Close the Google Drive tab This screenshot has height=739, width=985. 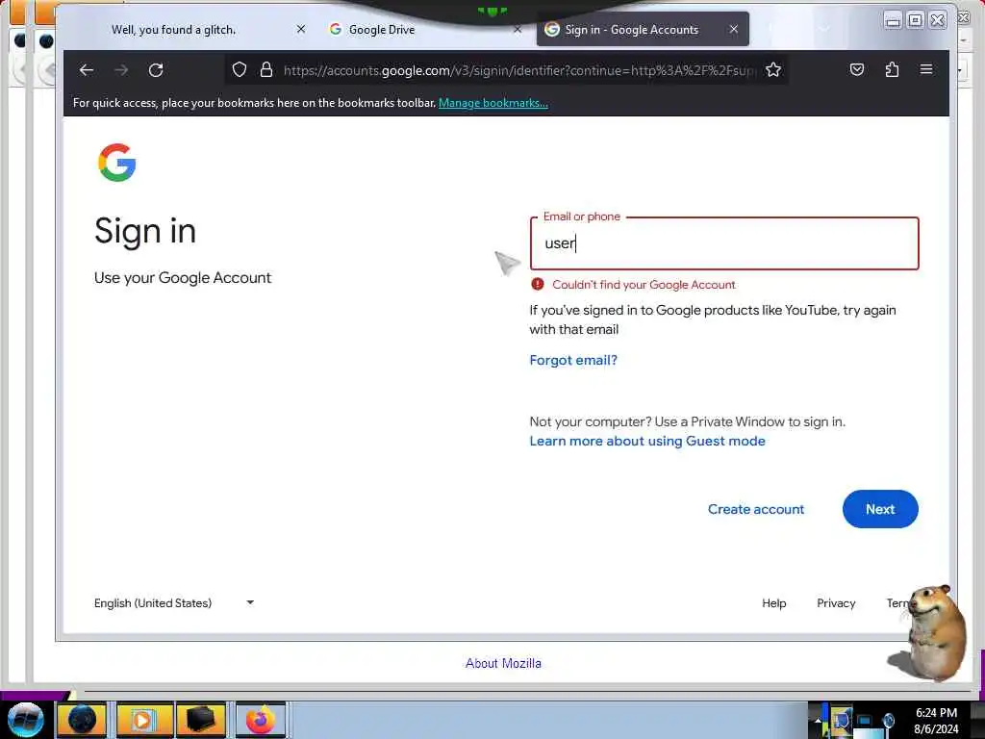click(x=517, y=29)
